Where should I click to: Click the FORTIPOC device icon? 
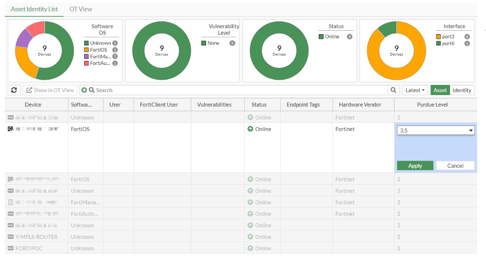click(11, 249)
